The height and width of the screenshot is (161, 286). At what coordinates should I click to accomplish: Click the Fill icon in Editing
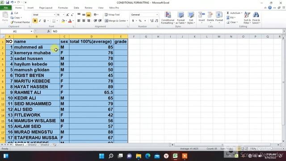[x=228, y=17]
